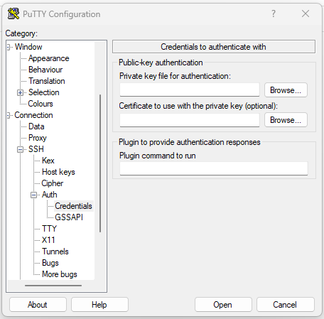Expand the Selection tree node
The width and height of the screenshot is (324, 319).
tap(21, 92)
